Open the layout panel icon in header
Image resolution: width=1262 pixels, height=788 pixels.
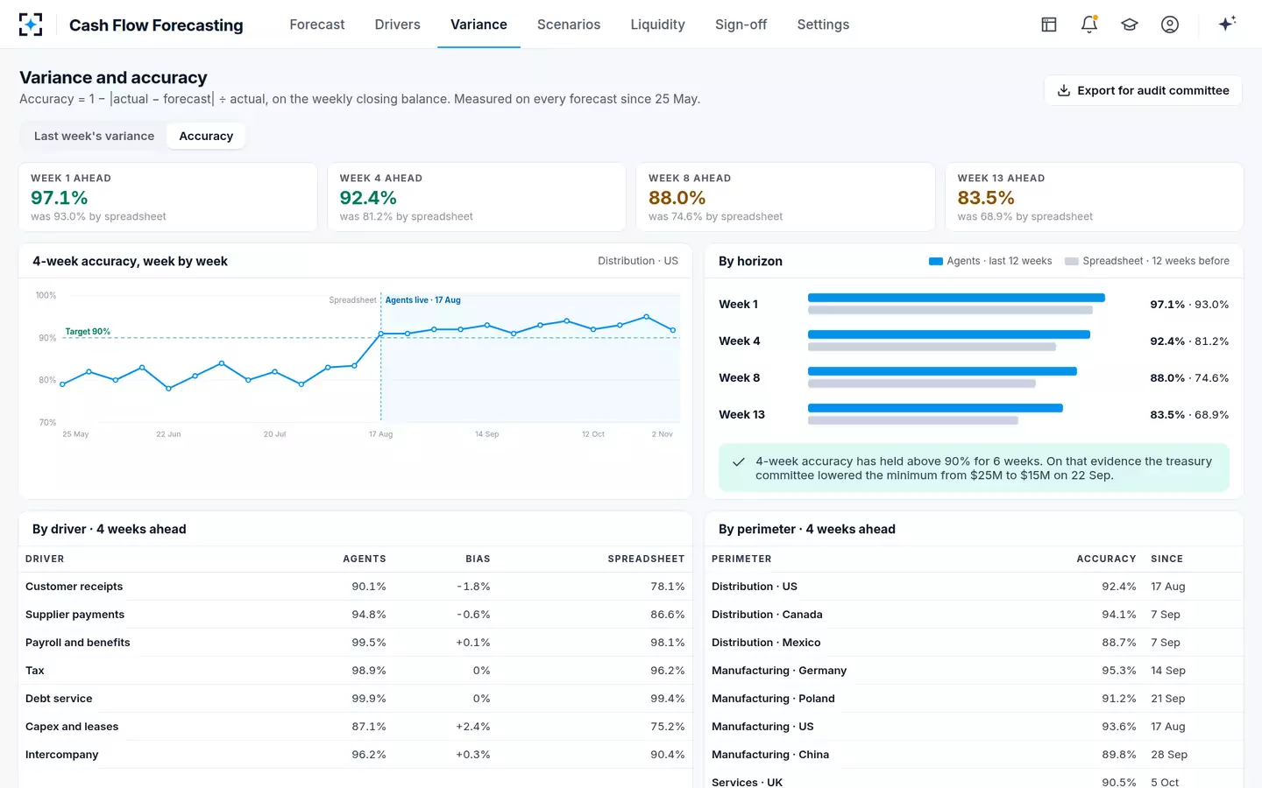[1049, 25]
